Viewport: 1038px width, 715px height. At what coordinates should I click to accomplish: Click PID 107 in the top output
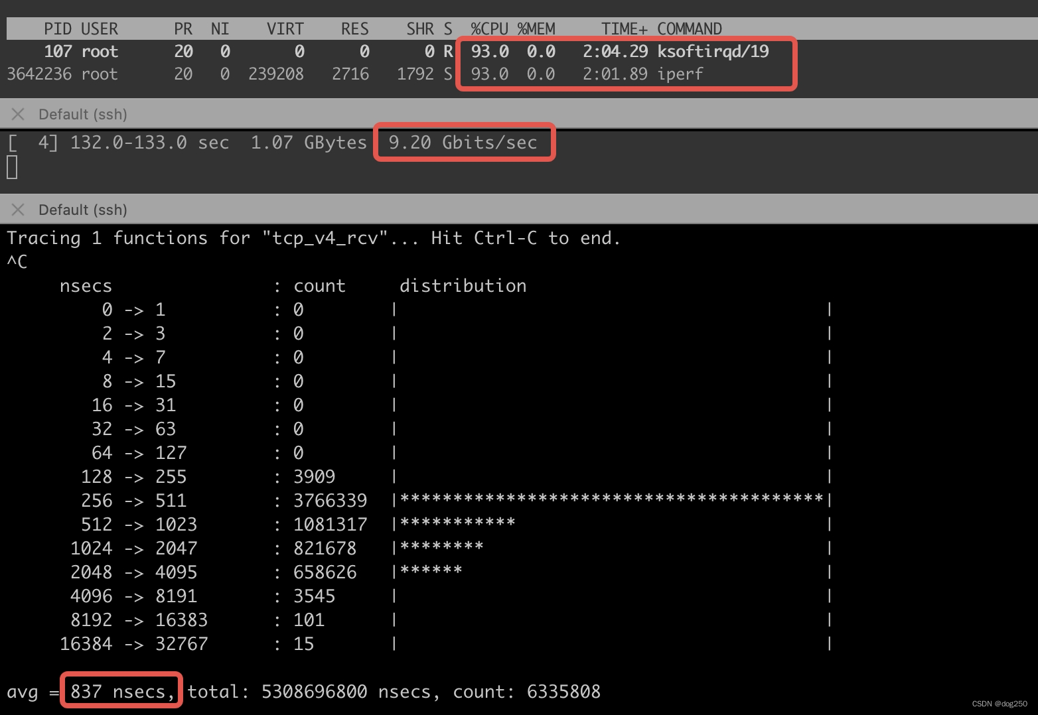(x=58, y=52)
